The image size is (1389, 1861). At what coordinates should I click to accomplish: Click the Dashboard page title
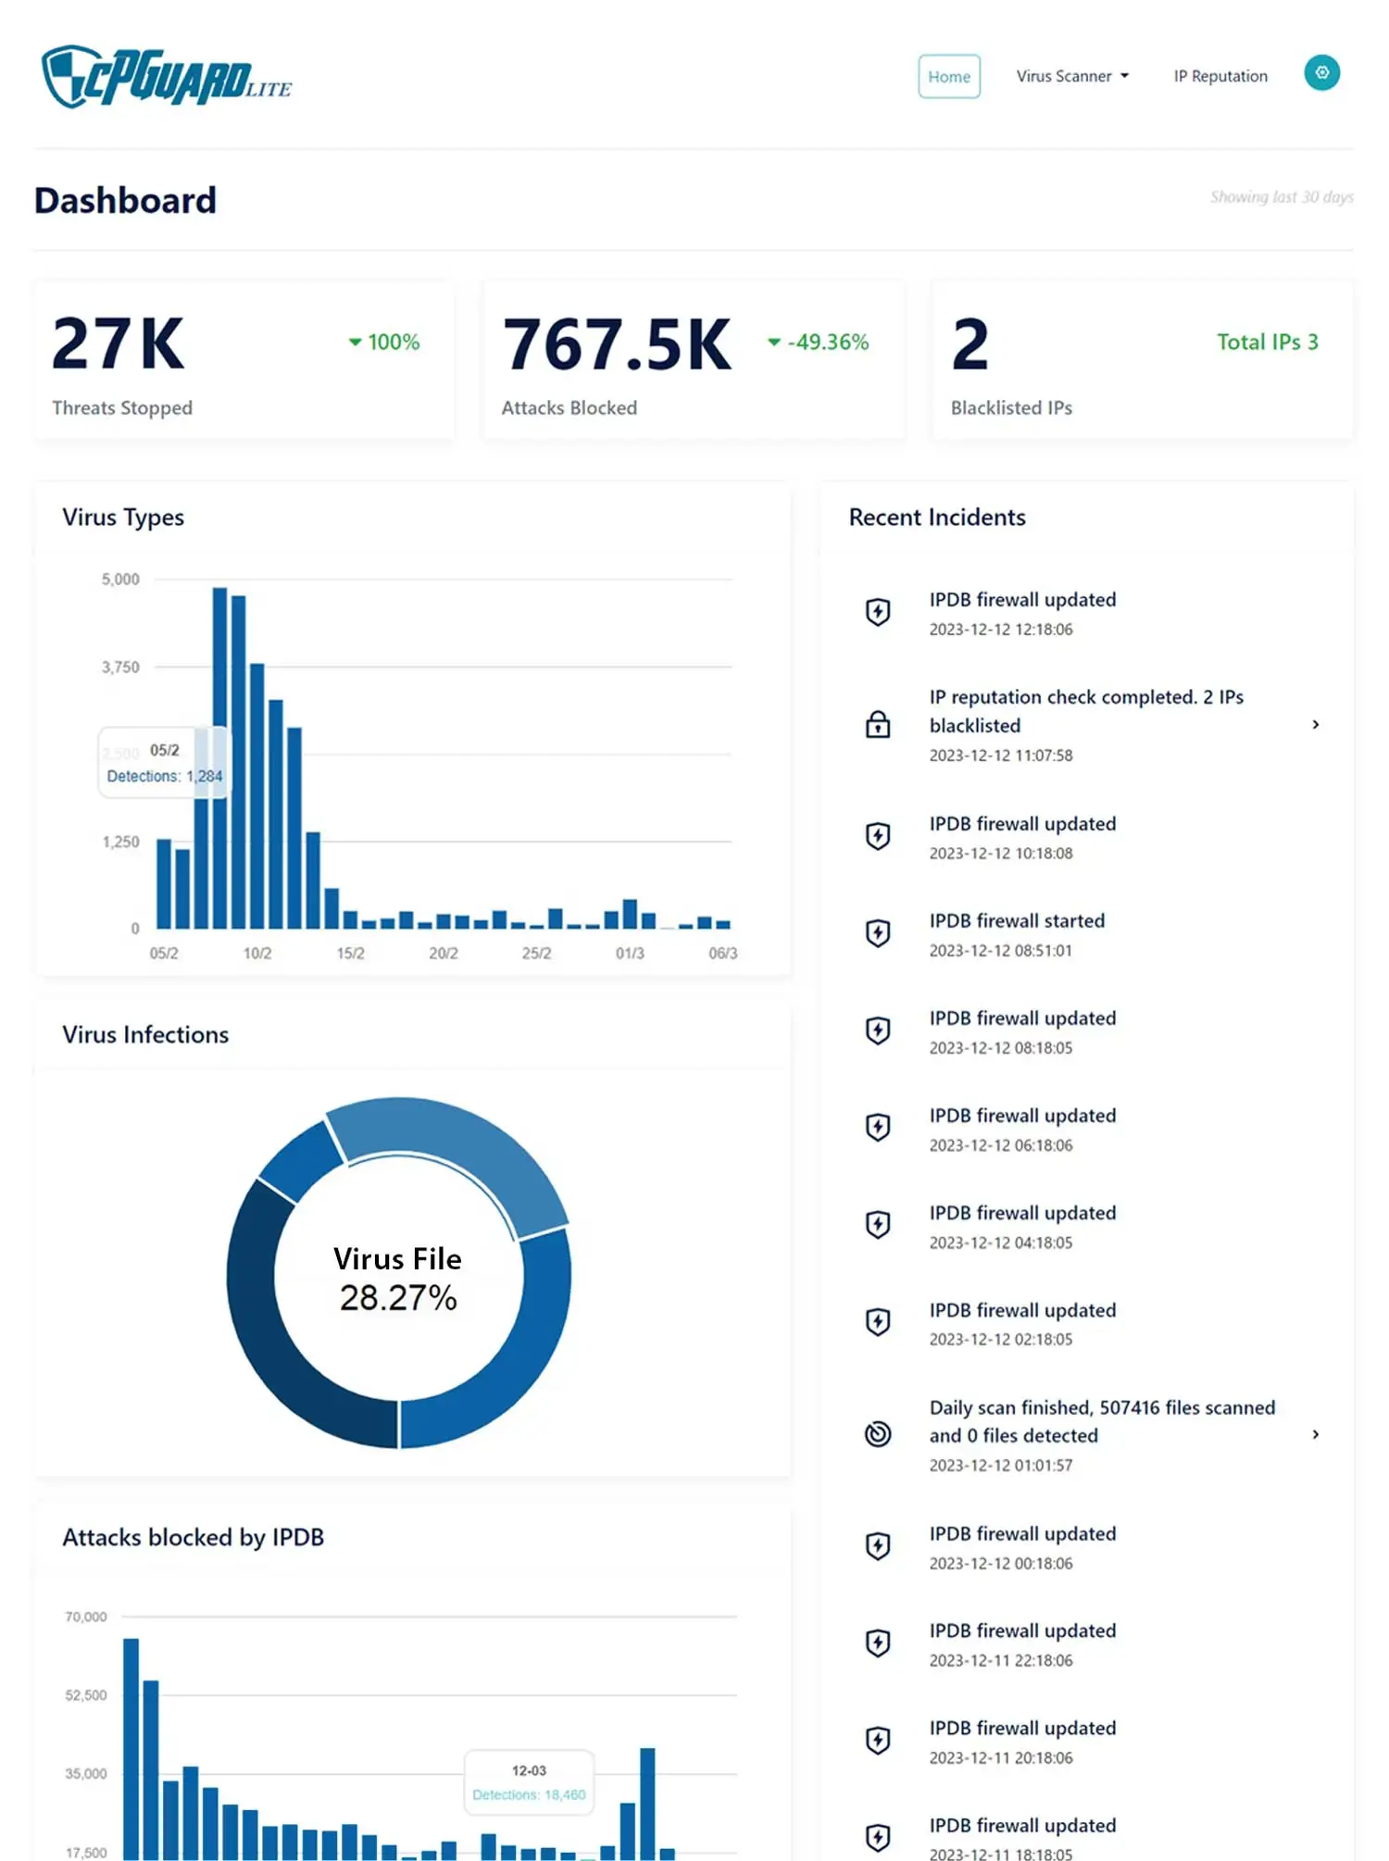(125, 200)
